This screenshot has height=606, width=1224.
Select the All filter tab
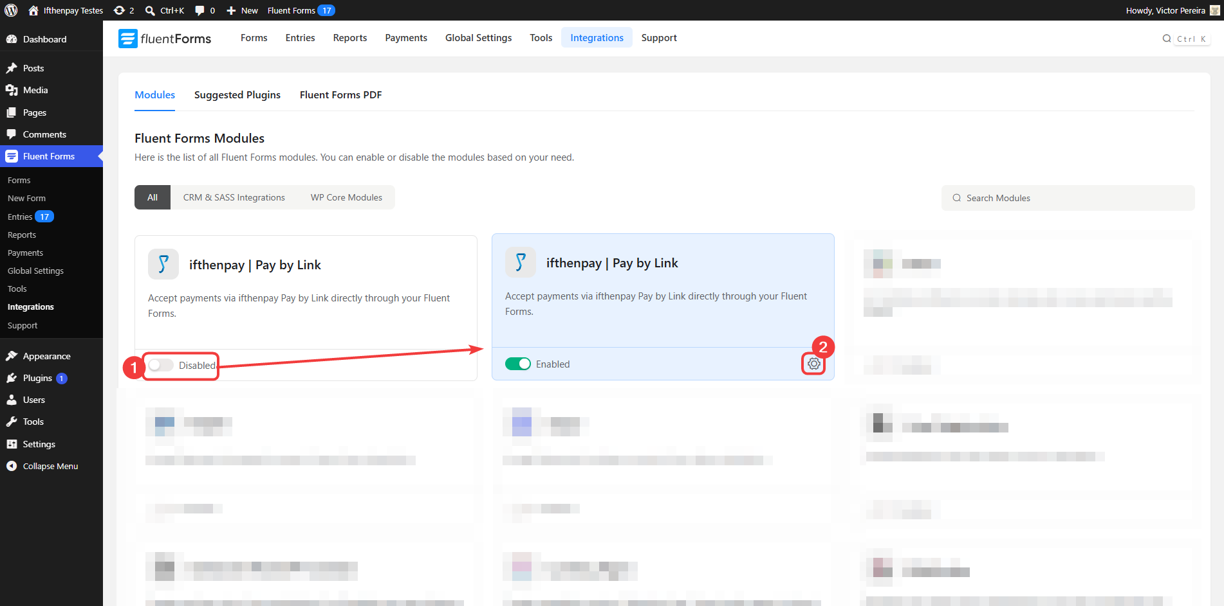pos(153,197)
